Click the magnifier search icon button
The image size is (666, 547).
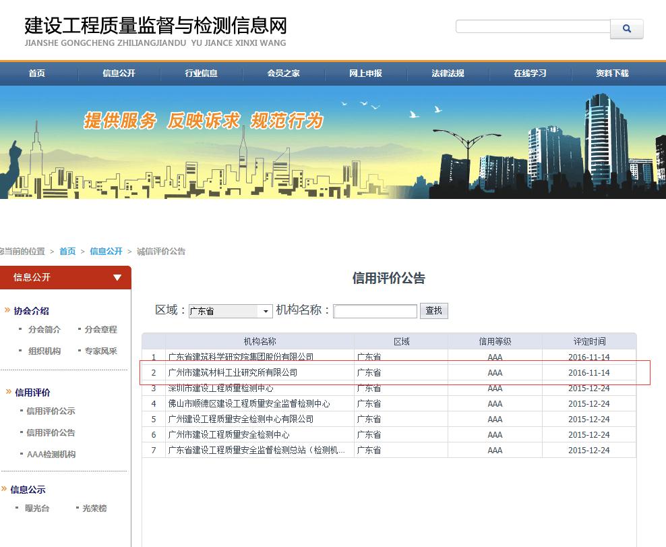pos(626,29)
